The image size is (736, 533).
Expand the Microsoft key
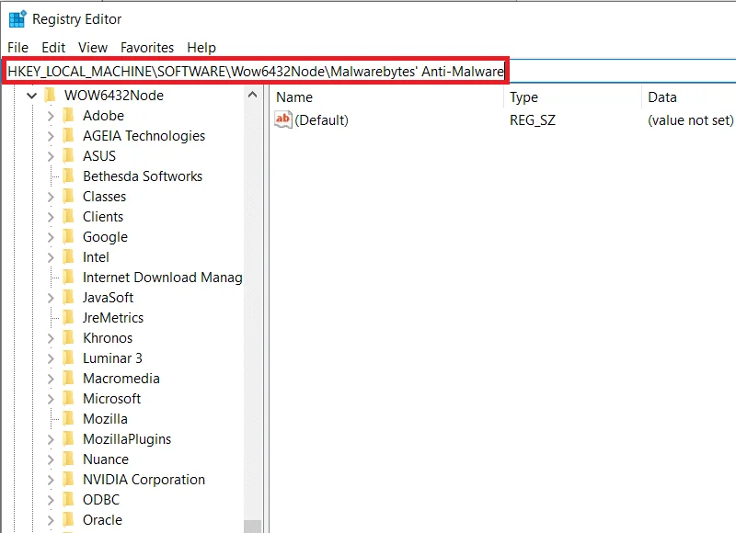(x=51, y=399)
